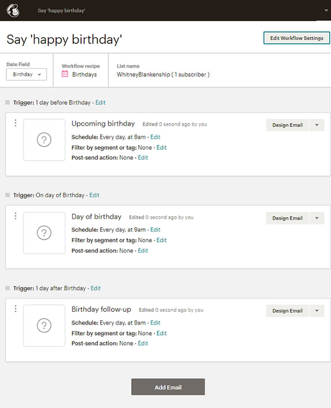
Task: Edit segment filter for Upcoming birthday email
Action: (161, 147)
